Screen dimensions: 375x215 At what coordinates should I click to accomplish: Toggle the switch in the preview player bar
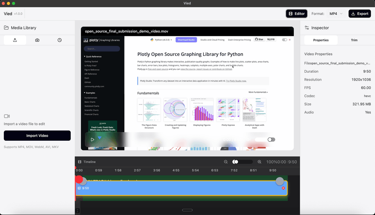pos(271,140)
